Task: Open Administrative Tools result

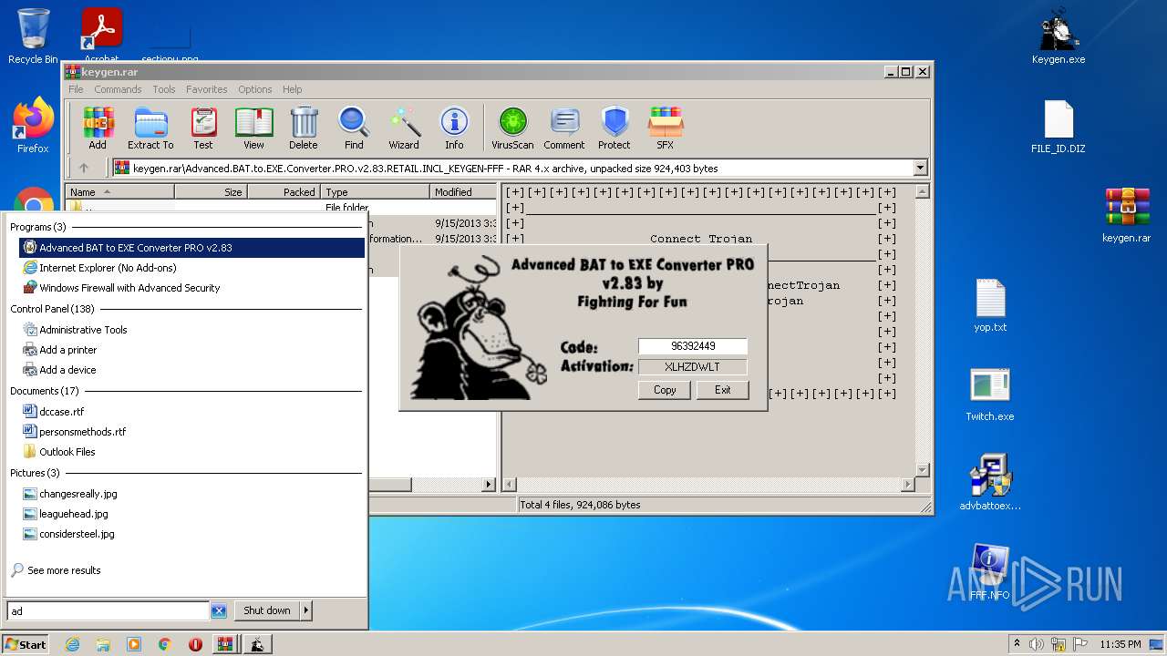Action: 191,330
